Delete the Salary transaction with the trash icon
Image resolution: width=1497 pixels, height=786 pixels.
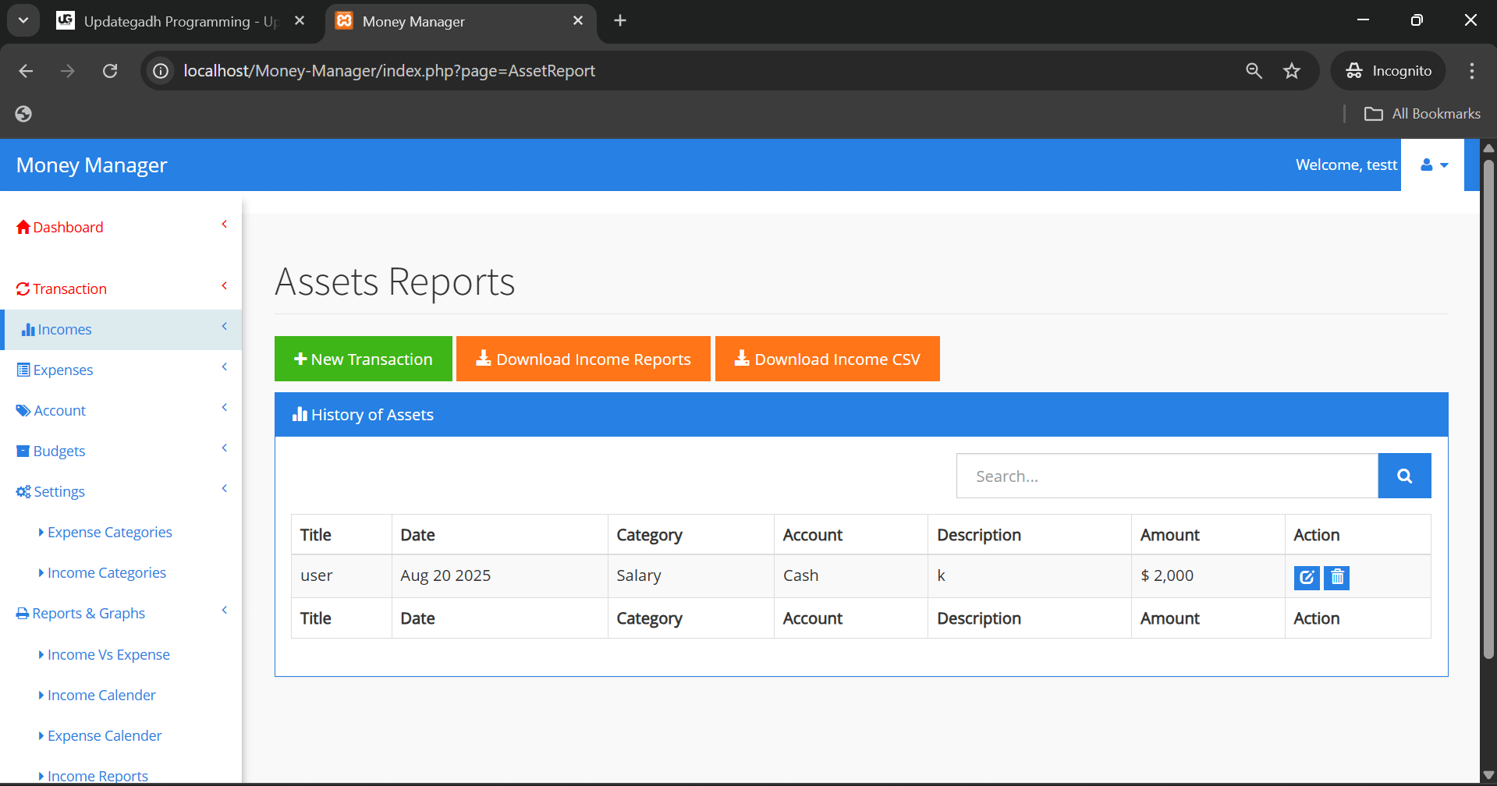pos(1336,578)
